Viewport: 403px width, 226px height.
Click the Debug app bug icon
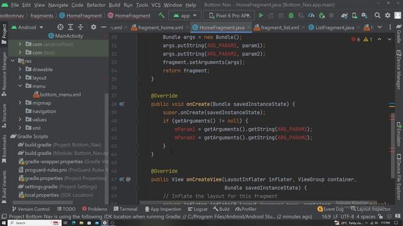tap(291, 16)
